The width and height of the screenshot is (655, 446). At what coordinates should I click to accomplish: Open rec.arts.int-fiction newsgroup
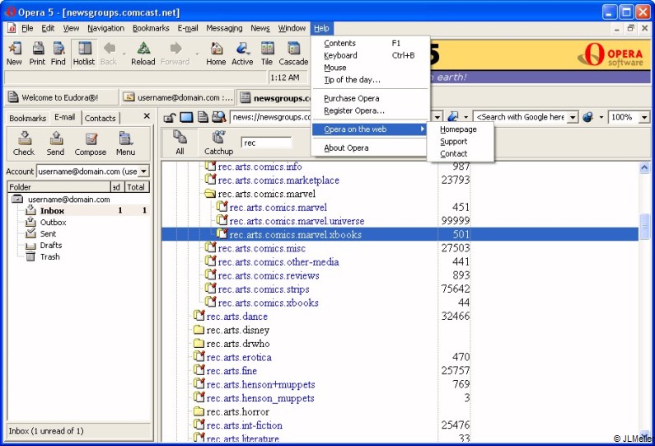pos(244,425)
